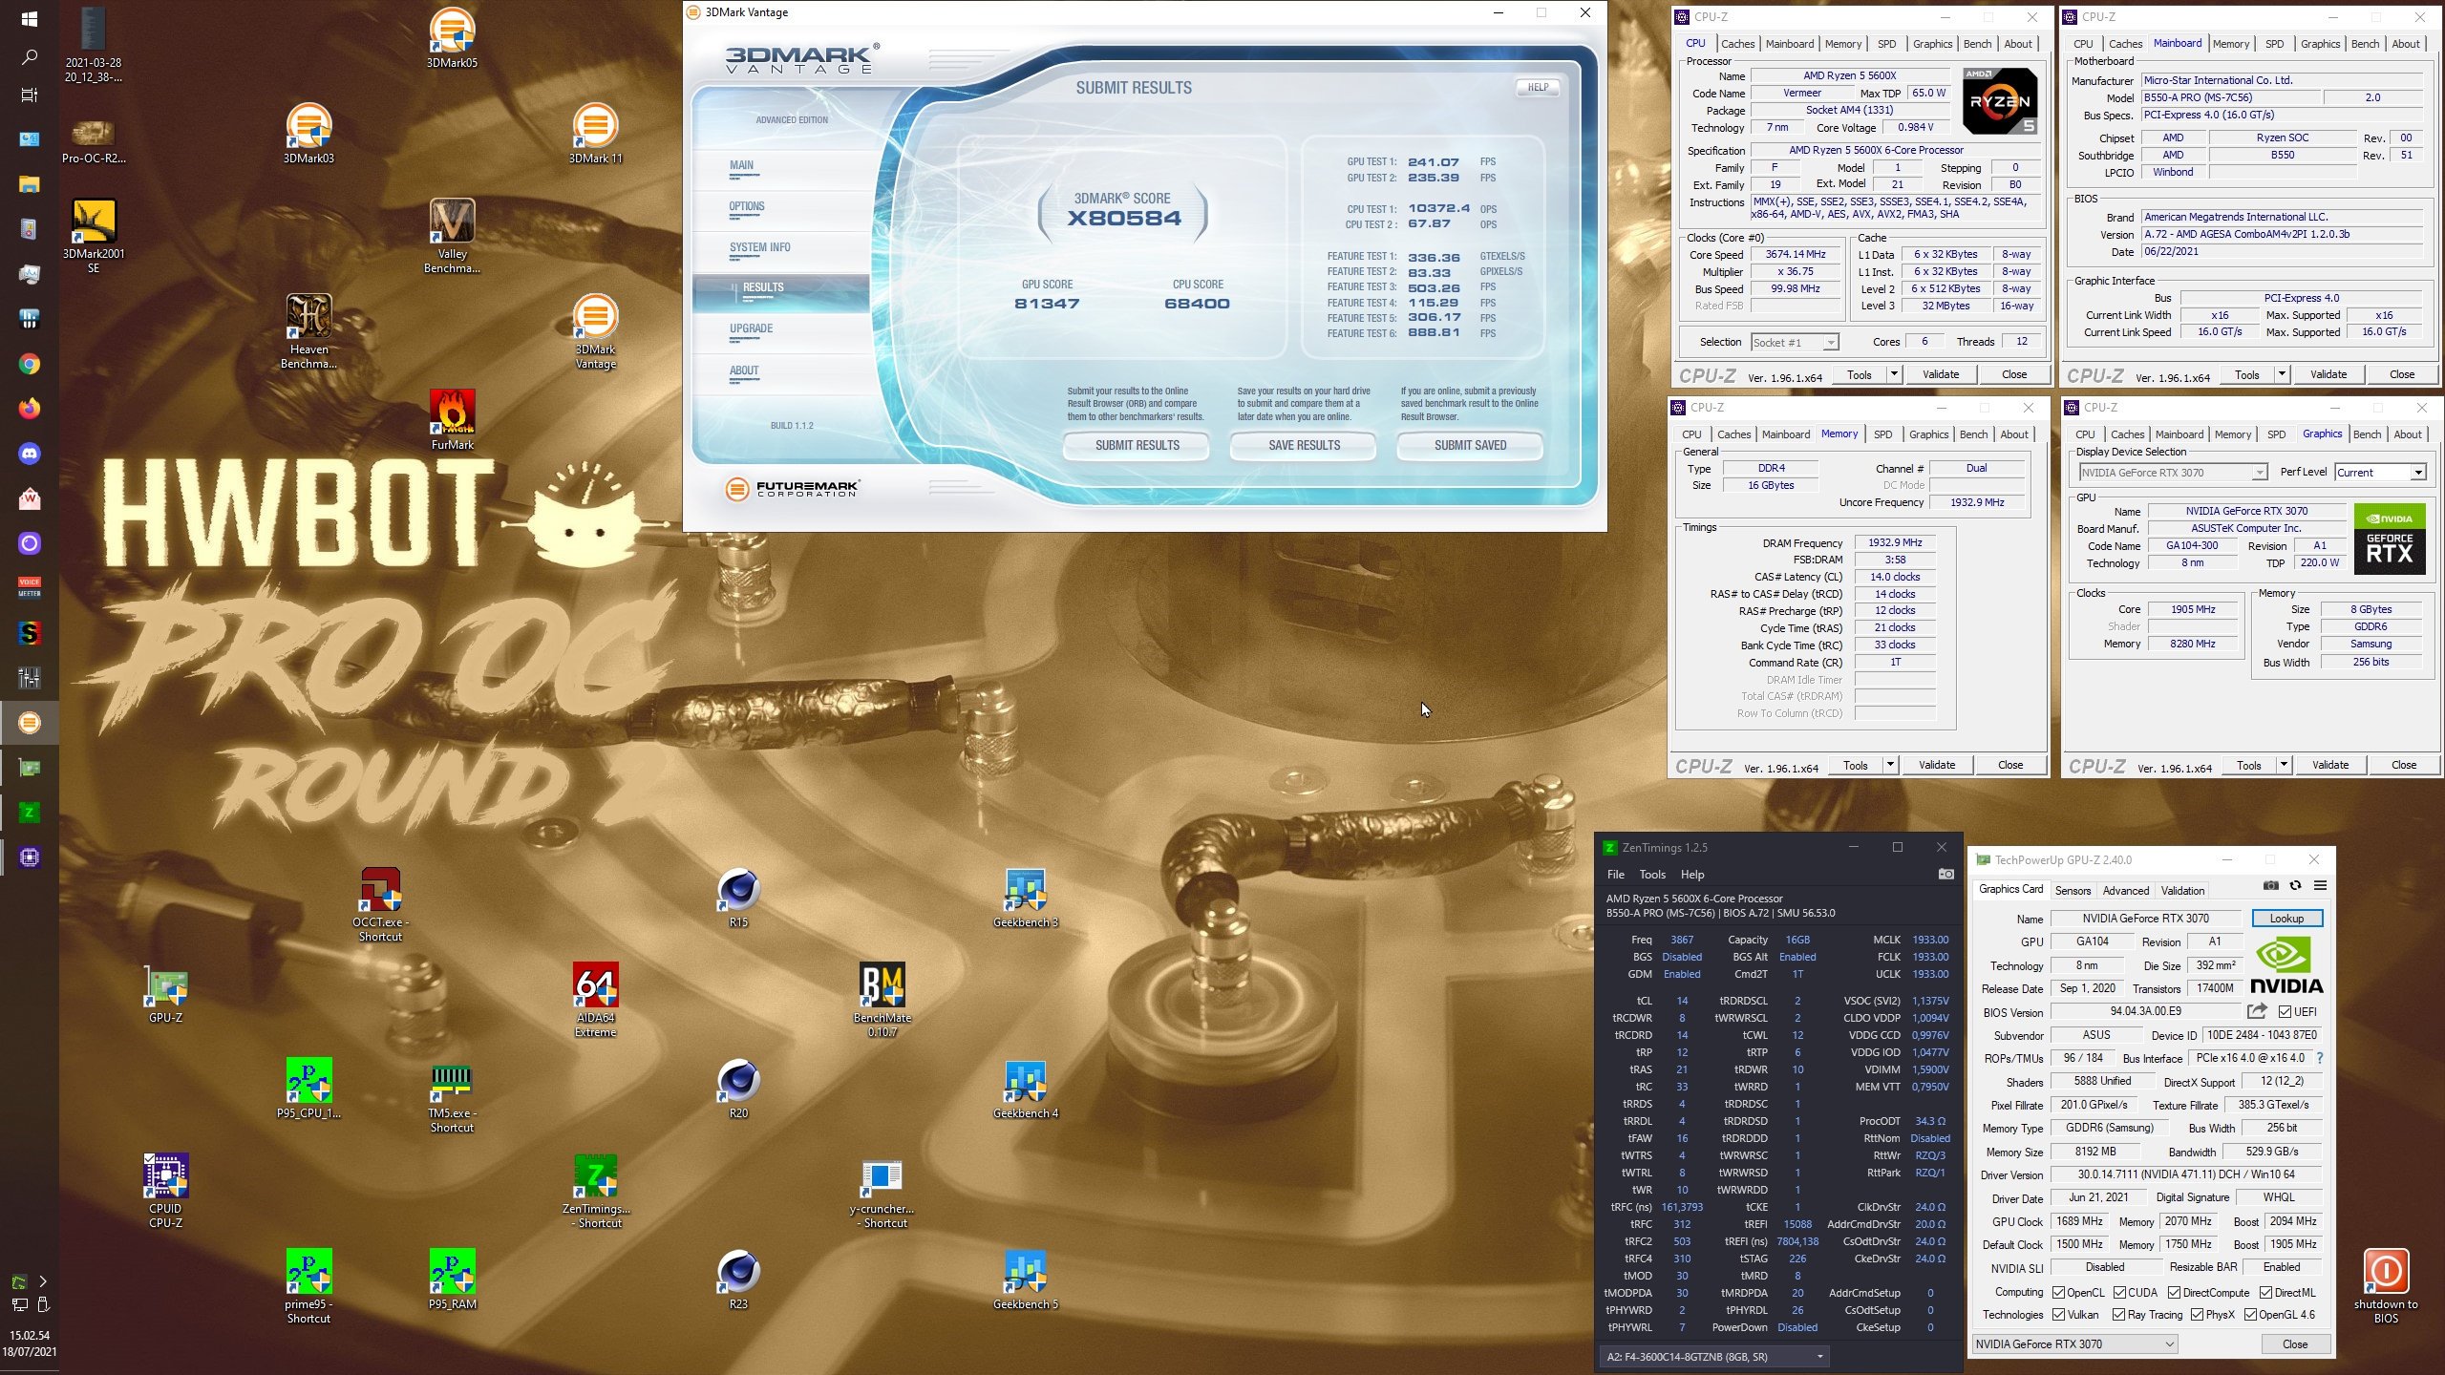Select the OCCT.exe shortcut icon

[380, 904]
